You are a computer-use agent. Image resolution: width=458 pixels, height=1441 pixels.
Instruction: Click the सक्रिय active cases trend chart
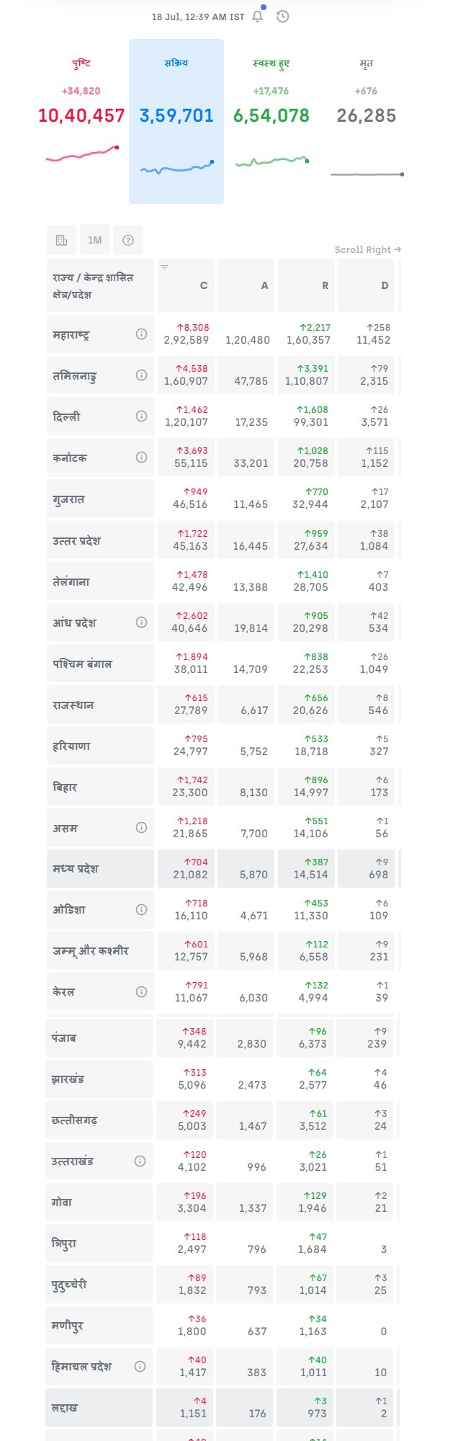coord(176,168)
